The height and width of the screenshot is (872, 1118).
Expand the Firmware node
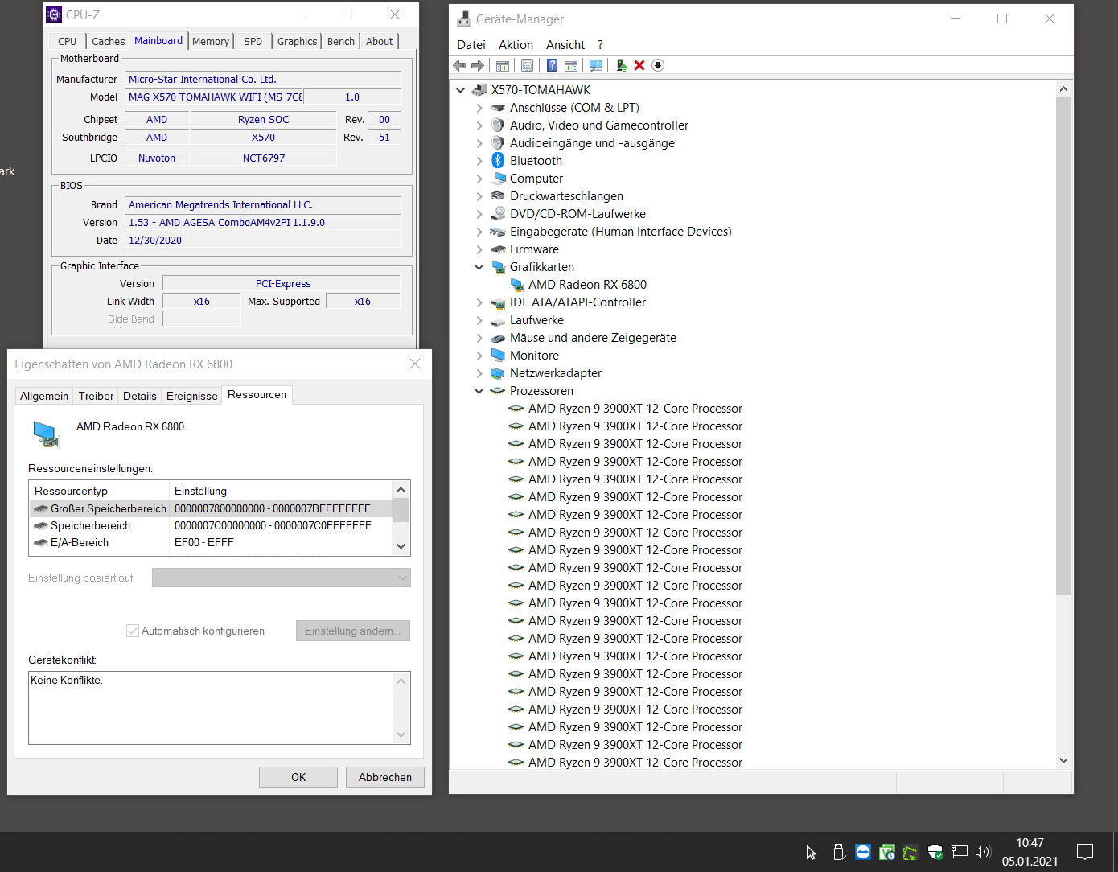[479, 249]
